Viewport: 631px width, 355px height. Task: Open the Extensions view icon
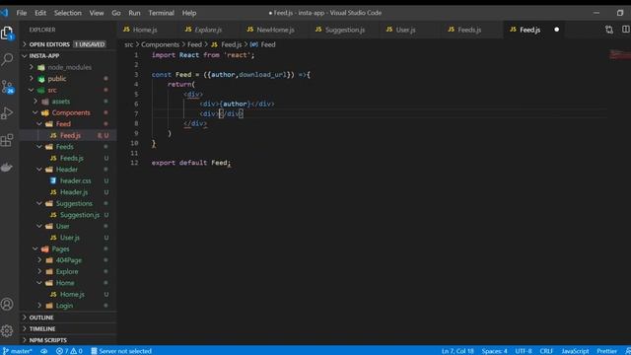pos(7,140)
